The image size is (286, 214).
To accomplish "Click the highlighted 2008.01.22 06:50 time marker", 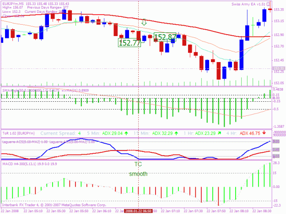I will click(138, 211).
